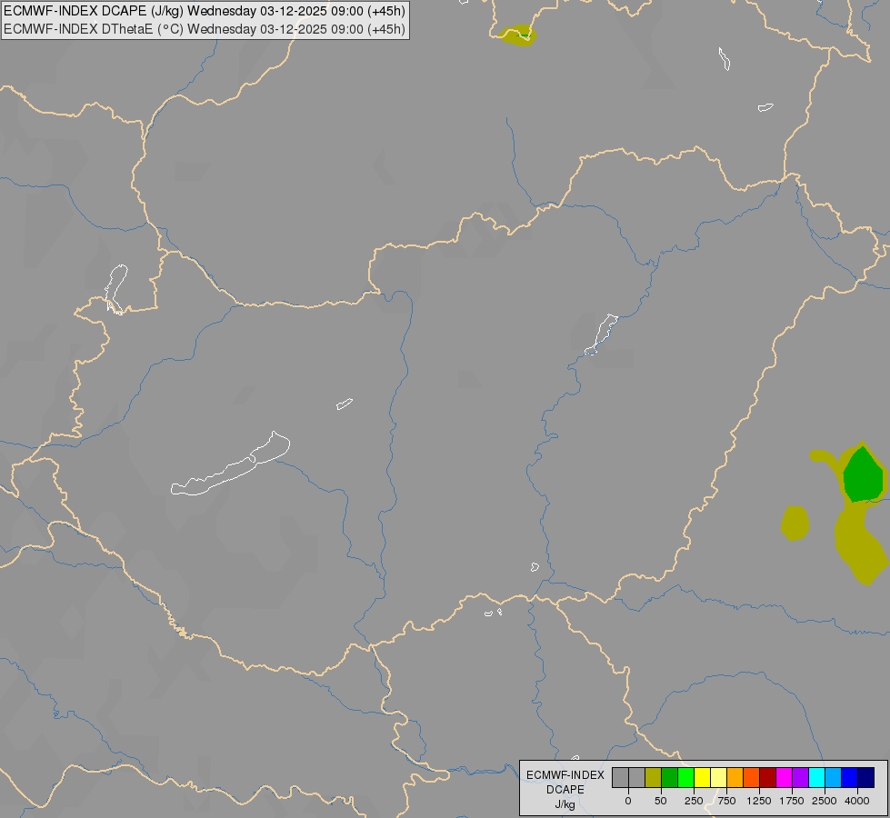
Task: Click the legend value label "4000"
Action: pos(857,801)
